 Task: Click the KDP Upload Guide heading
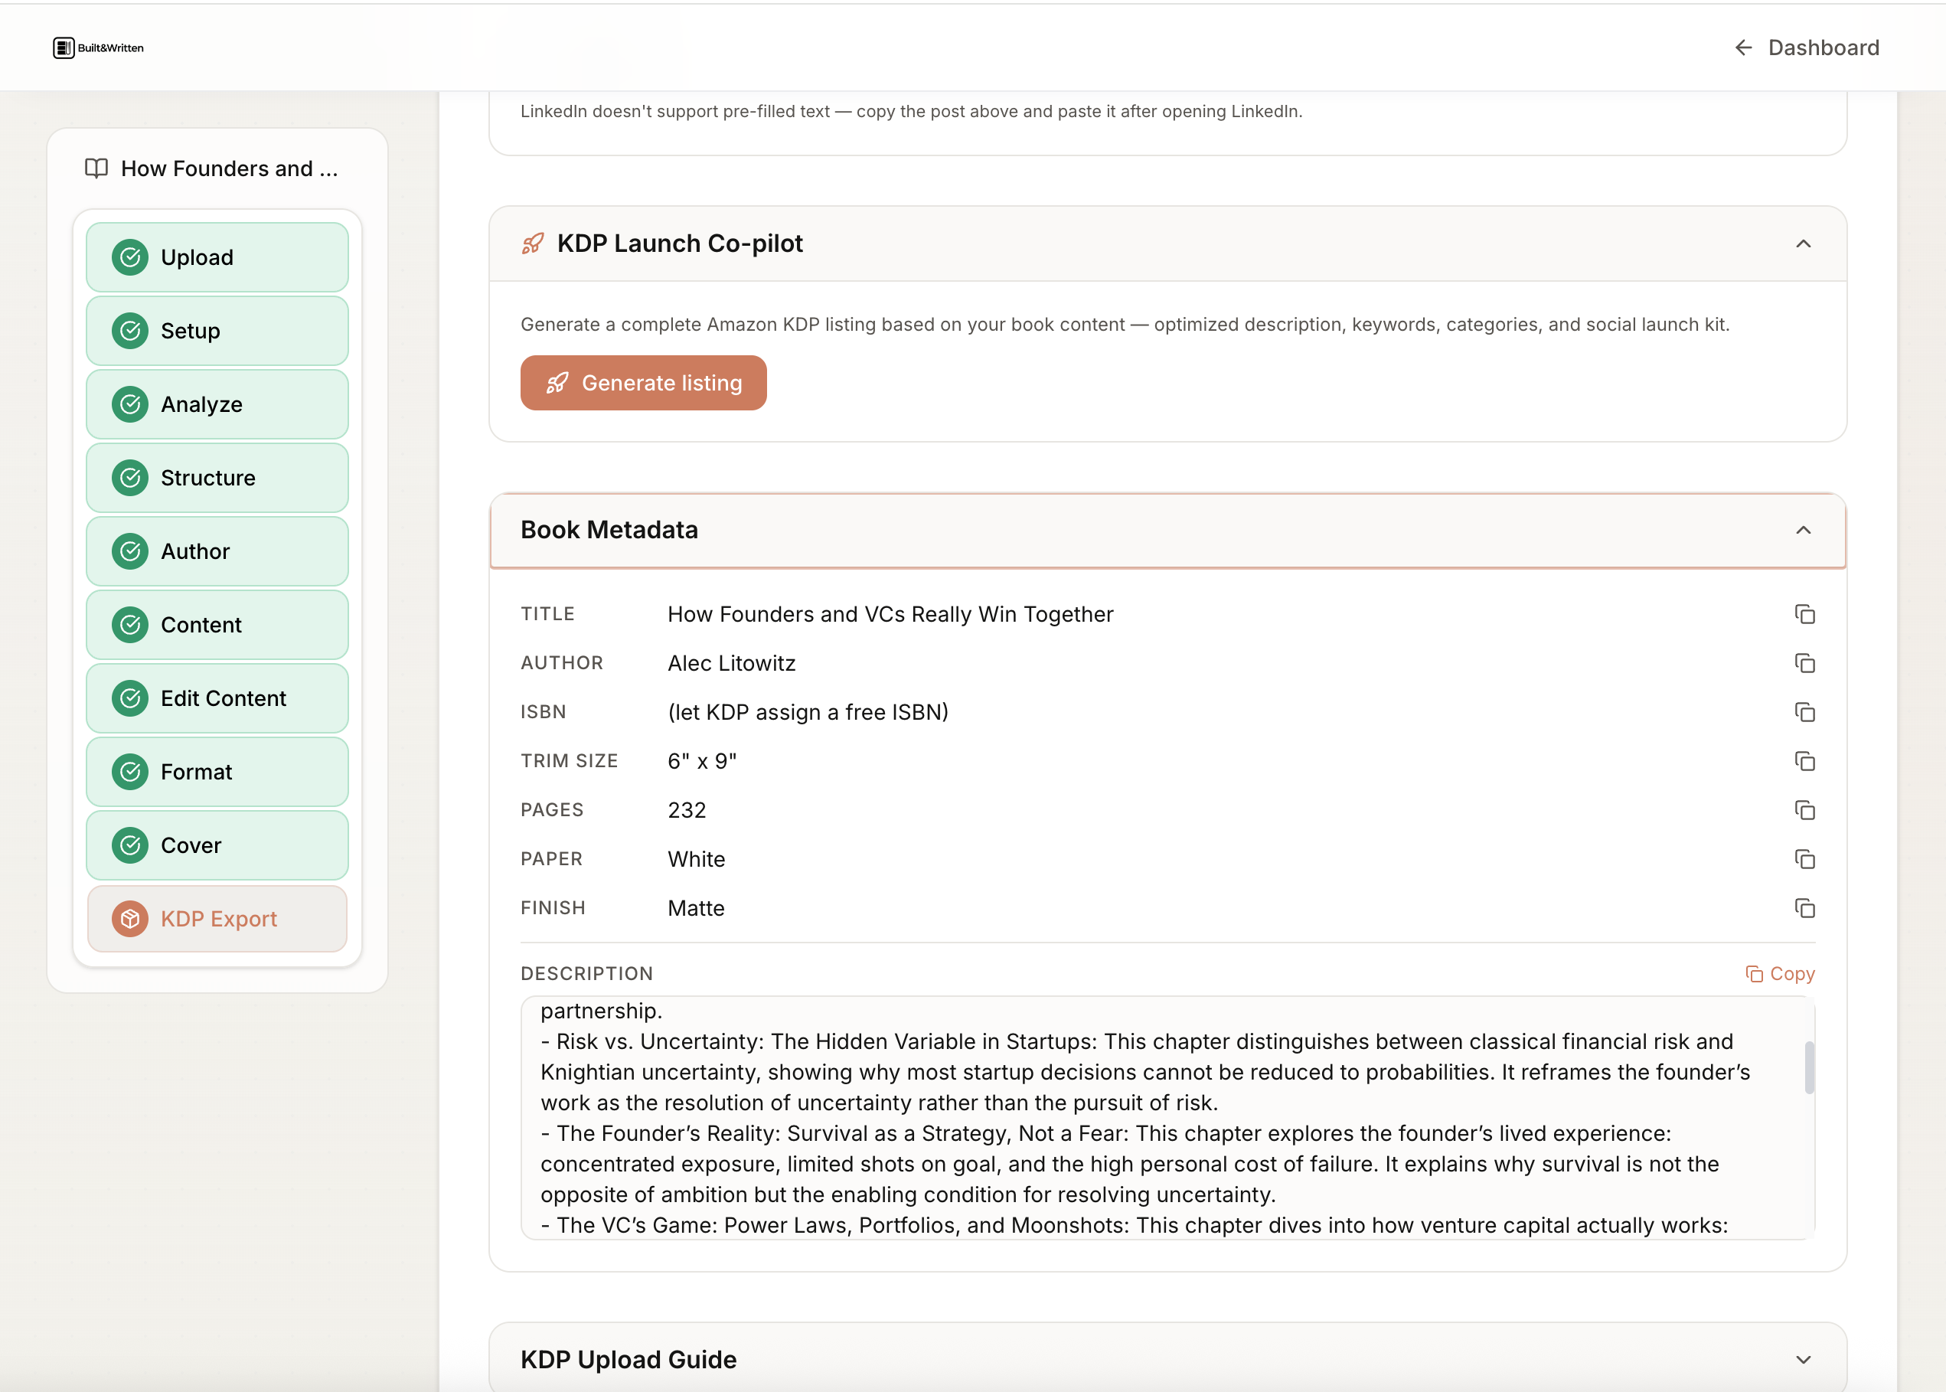click(628, 1361)
